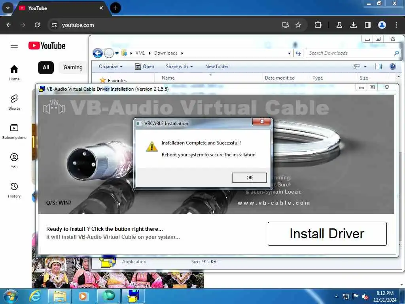
Task: Click the Explorer back button
Action: (x=98, y=53)
